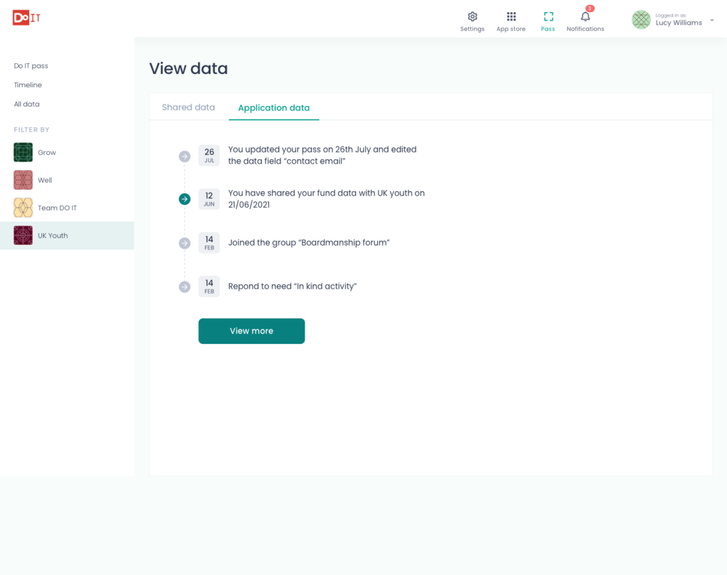Screen dimensions: 727x575
Task: Open All data in sidebar
Action: (27, 104)
